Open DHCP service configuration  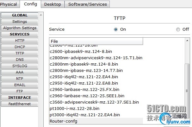[20, 47]
